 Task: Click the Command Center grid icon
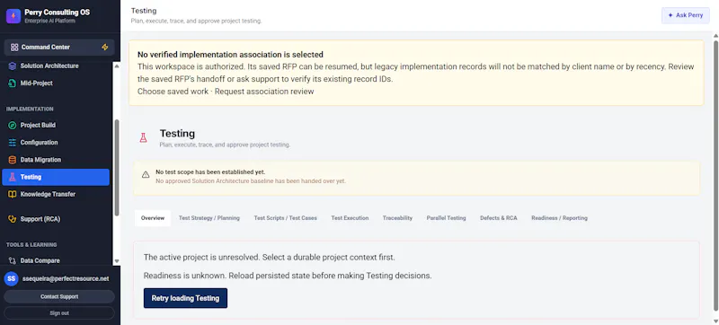point(14,48)
